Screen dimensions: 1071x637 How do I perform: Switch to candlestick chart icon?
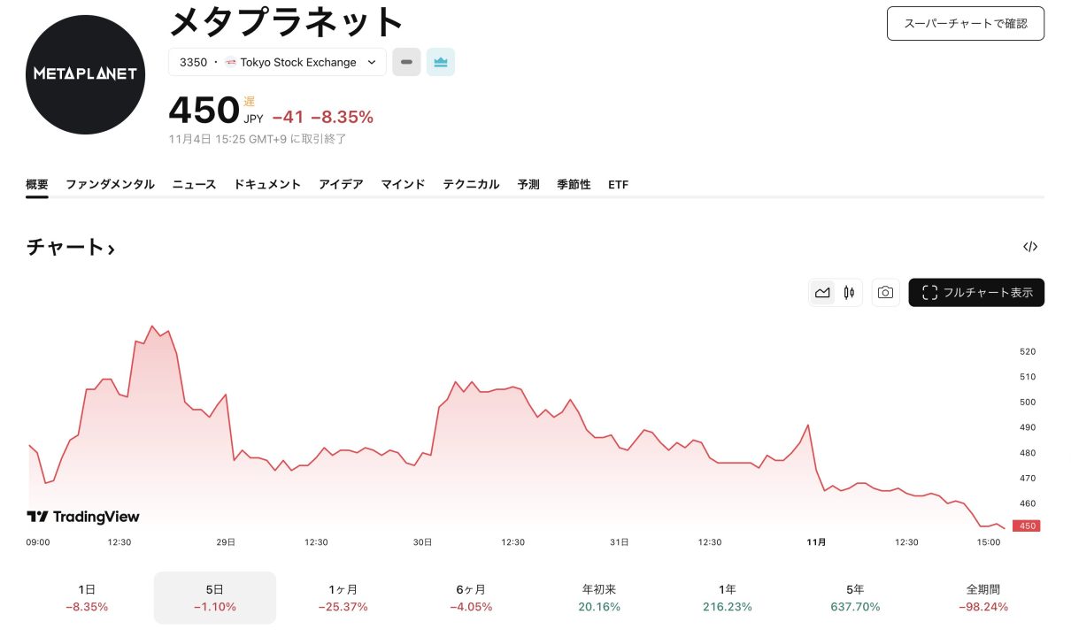click(x=849, y=293)
